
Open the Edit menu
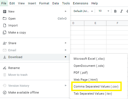12,3
